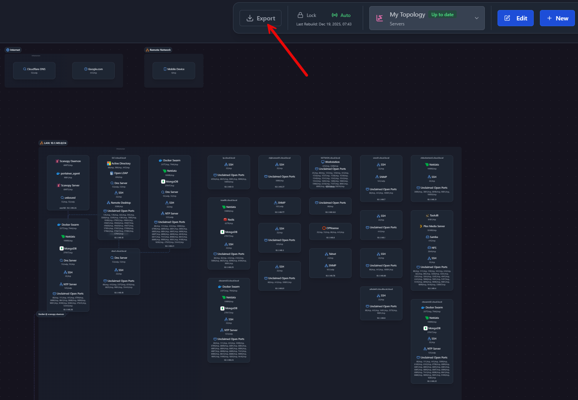This screenshot has width=578, height=400.
Task: Click the Servers subtitle under My Topology
Action: (x=397, y=24)
